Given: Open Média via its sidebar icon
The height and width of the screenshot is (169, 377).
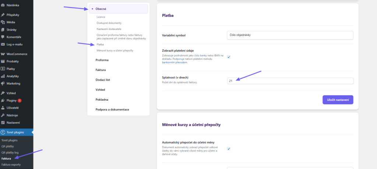Looking at the screenshot, I should coord(3,22).
